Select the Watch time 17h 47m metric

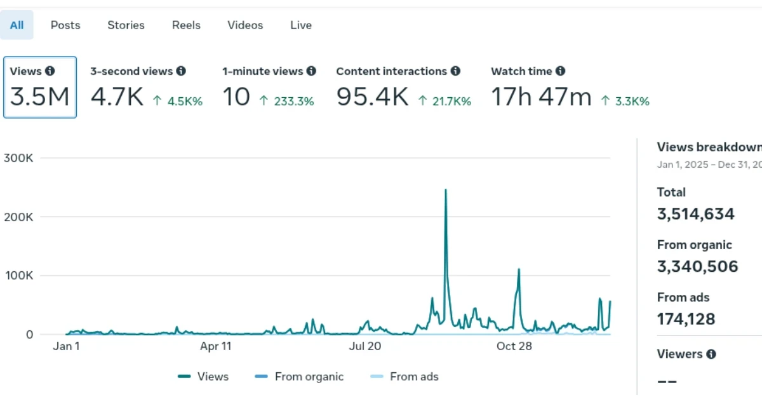(570, 88)
